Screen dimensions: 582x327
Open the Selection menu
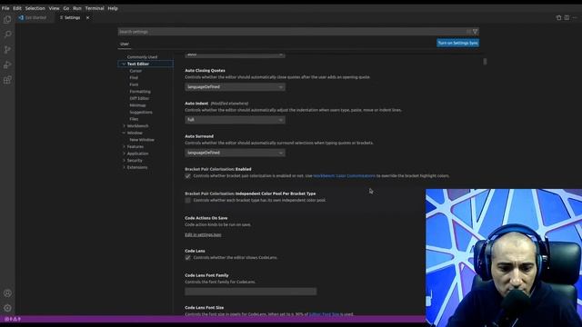coord(35,8)
